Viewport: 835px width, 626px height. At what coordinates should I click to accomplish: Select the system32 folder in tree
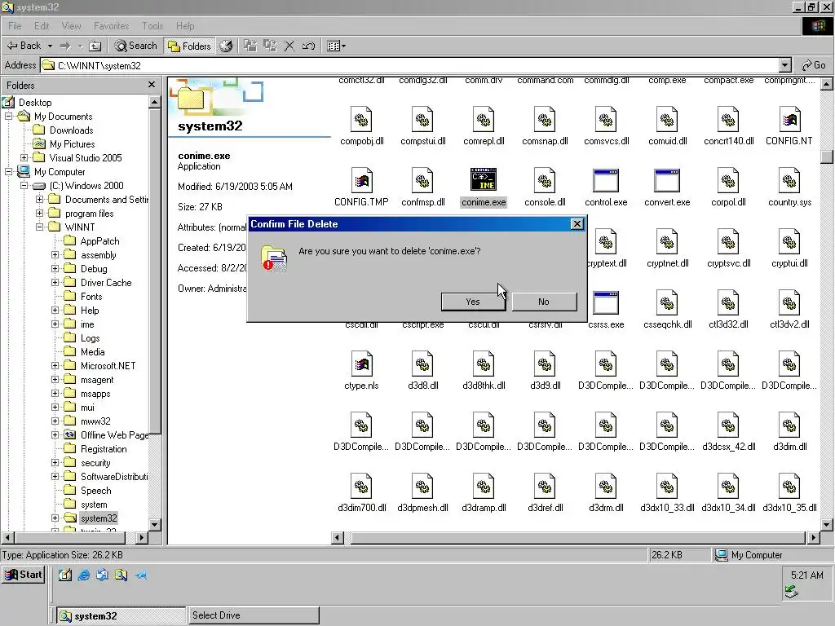[99, 518]
